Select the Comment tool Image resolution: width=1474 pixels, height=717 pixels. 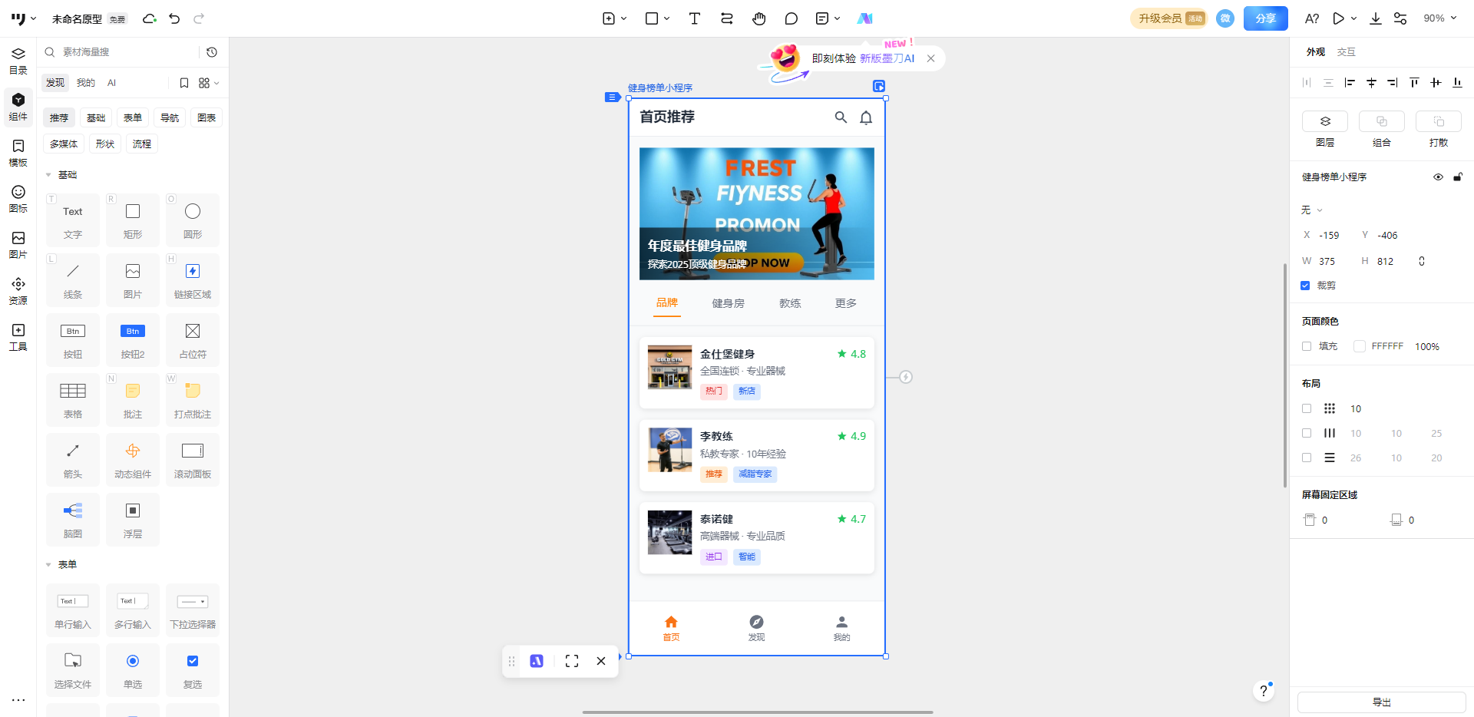click(791, 18)
